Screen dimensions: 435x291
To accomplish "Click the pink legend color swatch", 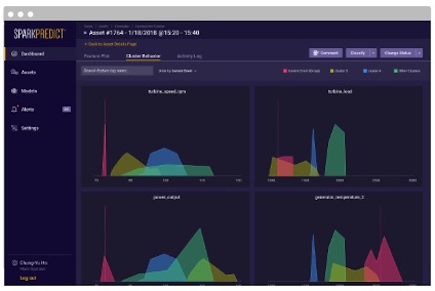I will tap(285, 71).
